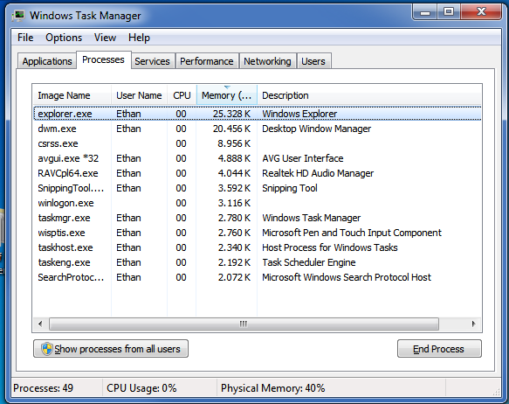This screenshot has height=404, width=509.
Task: Click the Windows Explorer description
Action: pyautogui.click(x=299, y=114)
